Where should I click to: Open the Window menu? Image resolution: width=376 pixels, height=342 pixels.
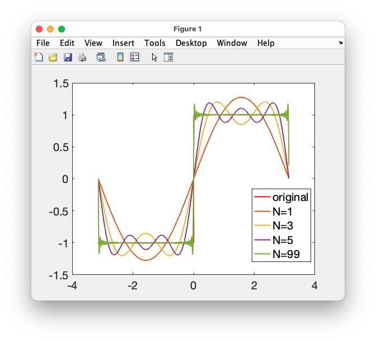(232, 43)
